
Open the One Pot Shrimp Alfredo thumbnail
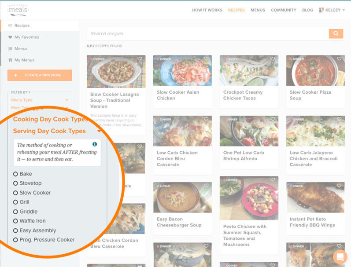pyautogui.click(x=249, y=131)
